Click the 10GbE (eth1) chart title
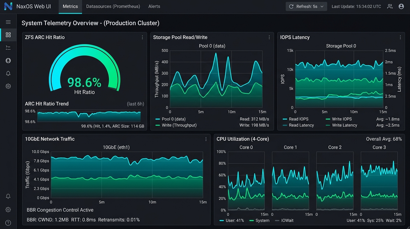 pyautogui.click(x=116, y=147)
